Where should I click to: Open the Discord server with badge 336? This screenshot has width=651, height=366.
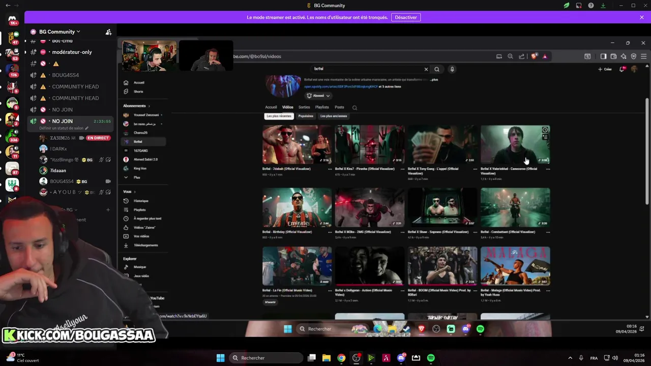pos(12,136)
